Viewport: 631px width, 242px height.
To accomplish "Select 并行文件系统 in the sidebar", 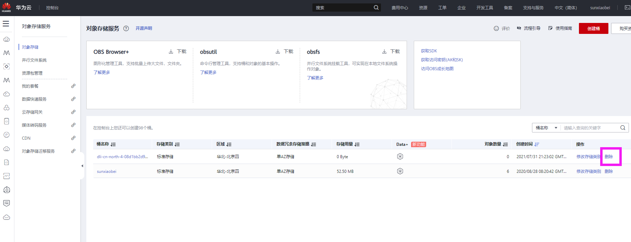I will [34, 60].
